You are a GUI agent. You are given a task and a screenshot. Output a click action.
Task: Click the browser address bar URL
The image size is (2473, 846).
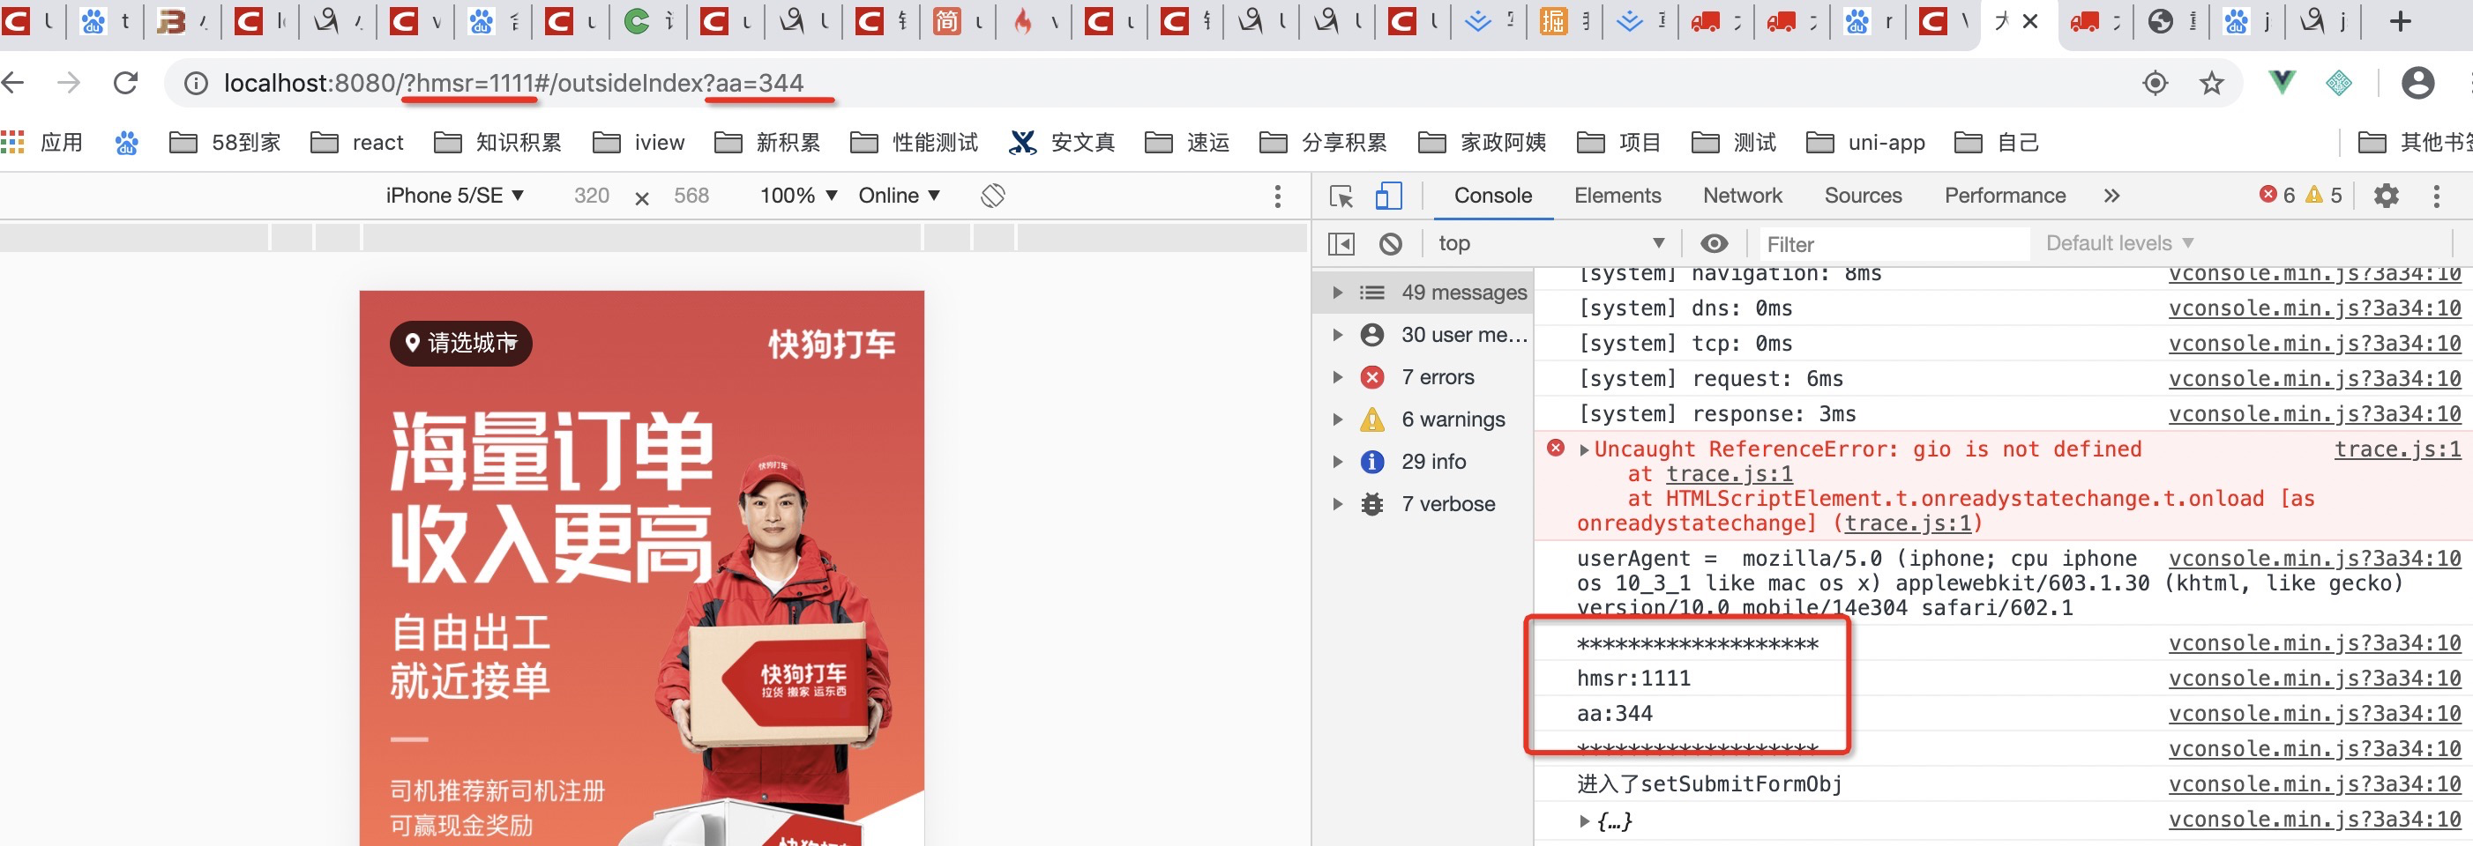point(512,84)
